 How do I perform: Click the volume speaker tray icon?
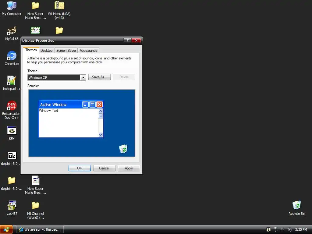[x=289, y=229]
